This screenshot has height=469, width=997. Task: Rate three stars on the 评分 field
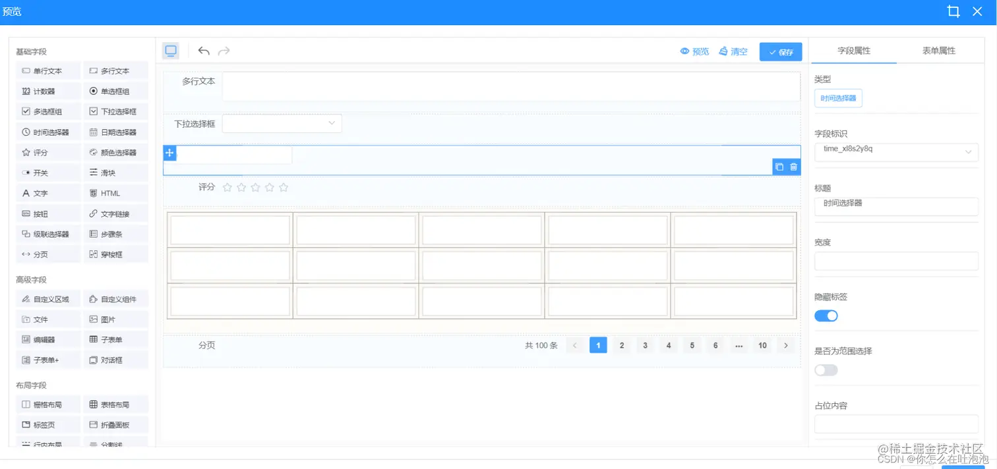click(255, 187)
